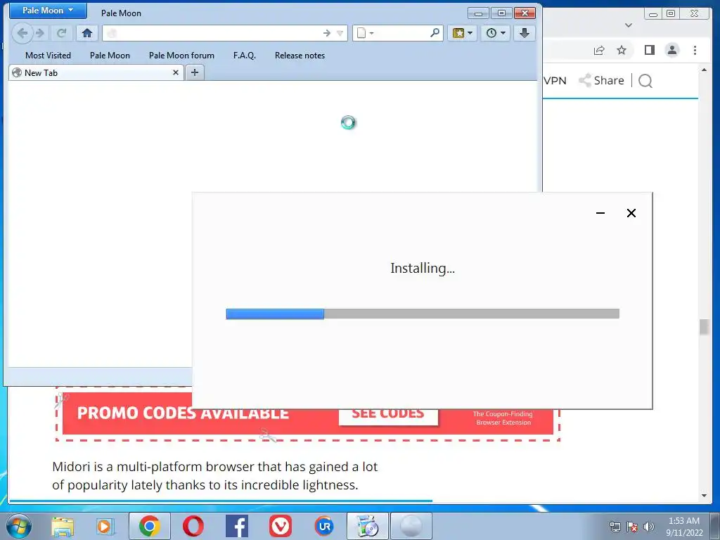
Task: Expand the address bar history dropdown
Action: [x=340, y=33]
